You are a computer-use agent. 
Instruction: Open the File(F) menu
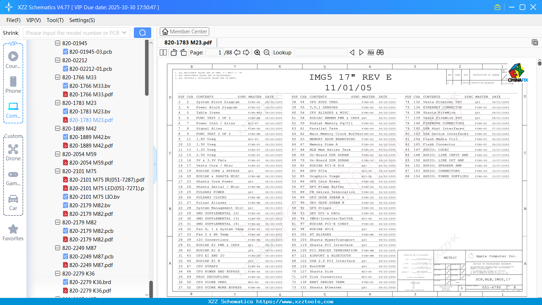click(x=14, y=20)
